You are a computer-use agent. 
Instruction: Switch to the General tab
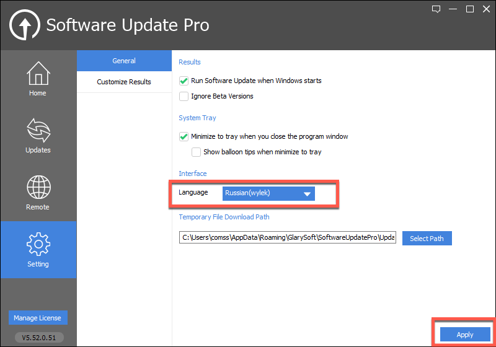124,61
